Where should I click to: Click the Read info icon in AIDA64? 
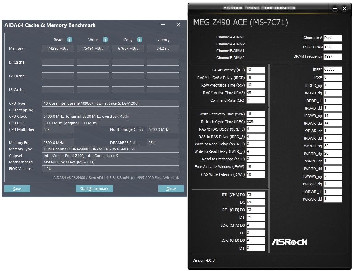70,40
